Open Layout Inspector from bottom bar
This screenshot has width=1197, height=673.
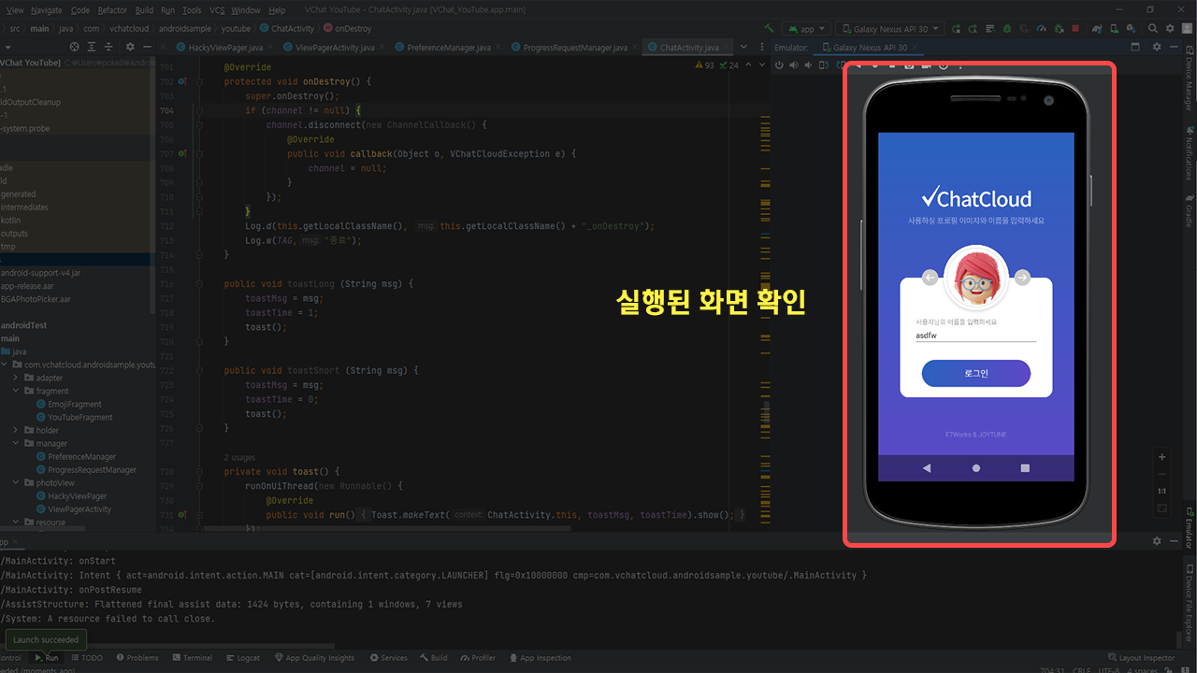(1141, 657)
